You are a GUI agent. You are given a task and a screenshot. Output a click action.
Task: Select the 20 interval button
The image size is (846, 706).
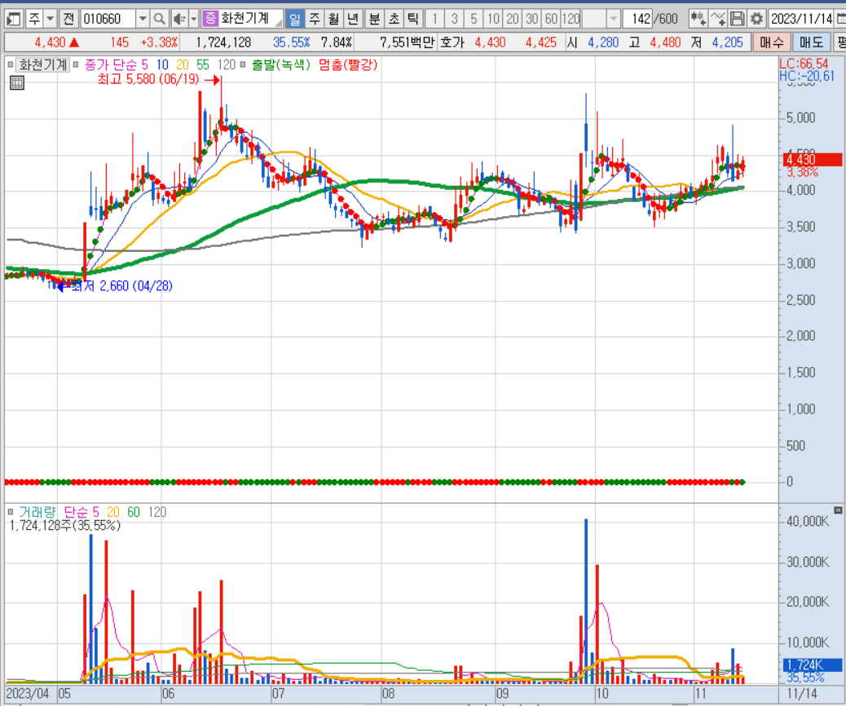click(513, 20)
